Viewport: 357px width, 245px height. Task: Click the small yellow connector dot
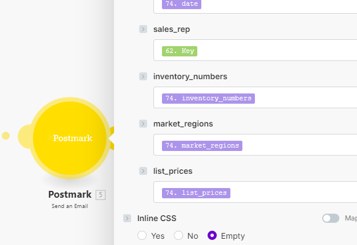click(x=6, y=136)
